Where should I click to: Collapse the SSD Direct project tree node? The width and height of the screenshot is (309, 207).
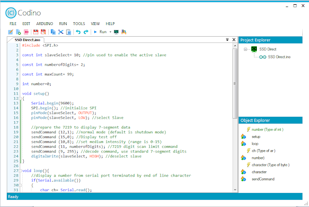(x=245, y=49)
